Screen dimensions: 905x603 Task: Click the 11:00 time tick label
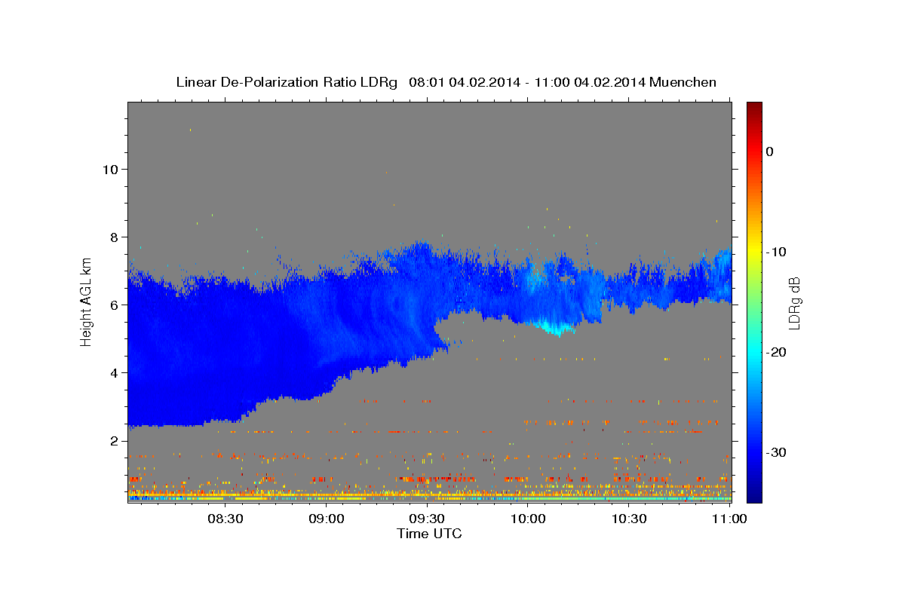(x=729, y=519)
